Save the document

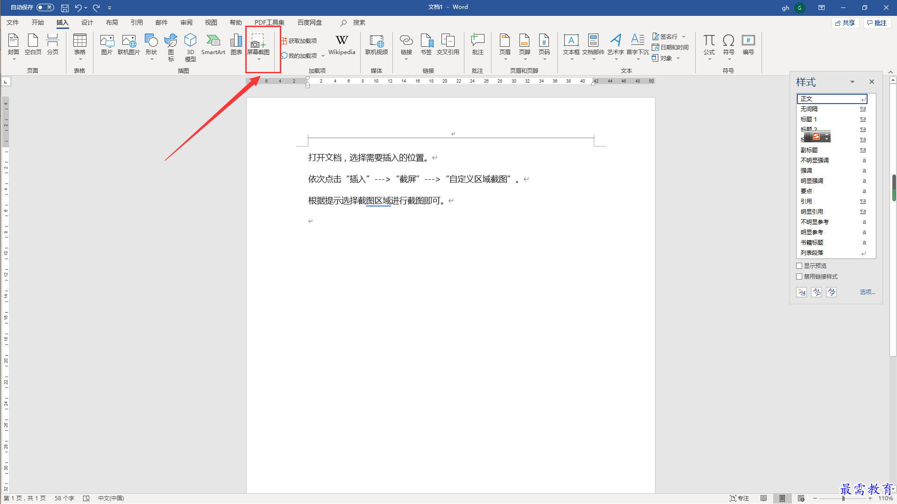click(x=65, y=7)
